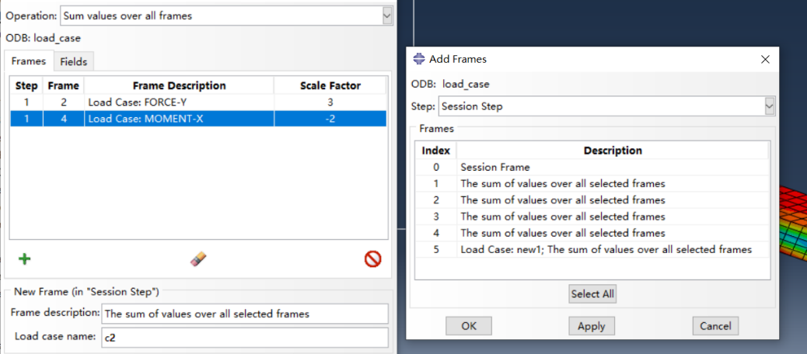Image resolution: width=807 pixels, height=354 pixels.
Task: Switch to the Fields tab
Action: coord(73,61)
